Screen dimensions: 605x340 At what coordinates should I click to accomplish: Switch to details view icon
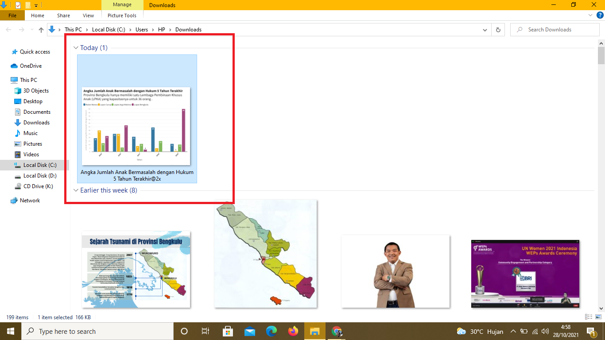coord(588,317)
